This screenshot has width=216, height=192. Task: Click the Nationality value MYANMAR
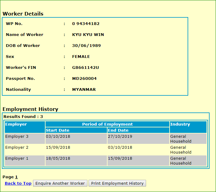(84, 90)
